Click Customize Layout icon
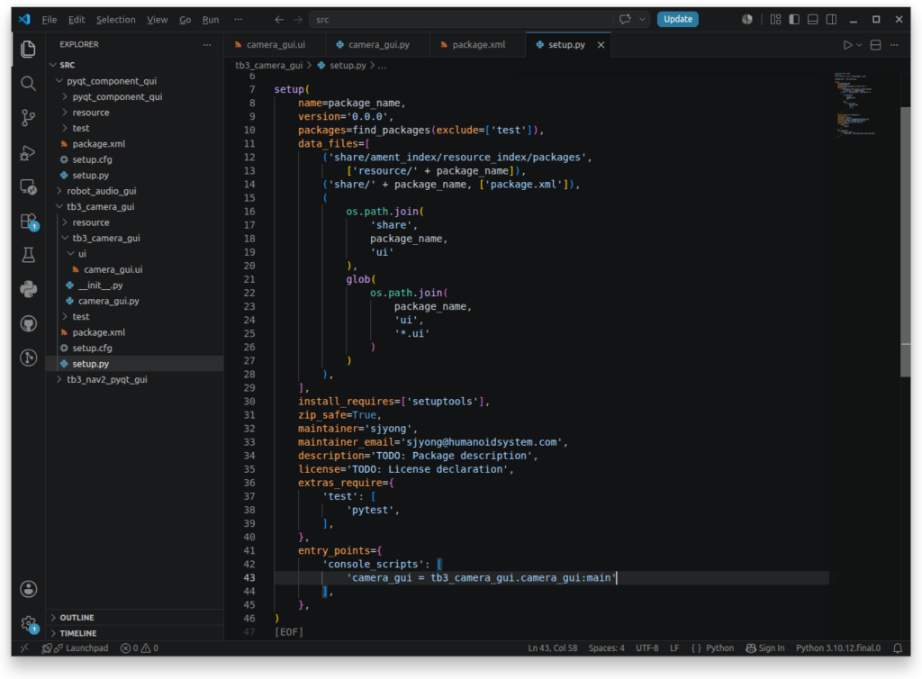The image size is (922, 679). (775, 20)
